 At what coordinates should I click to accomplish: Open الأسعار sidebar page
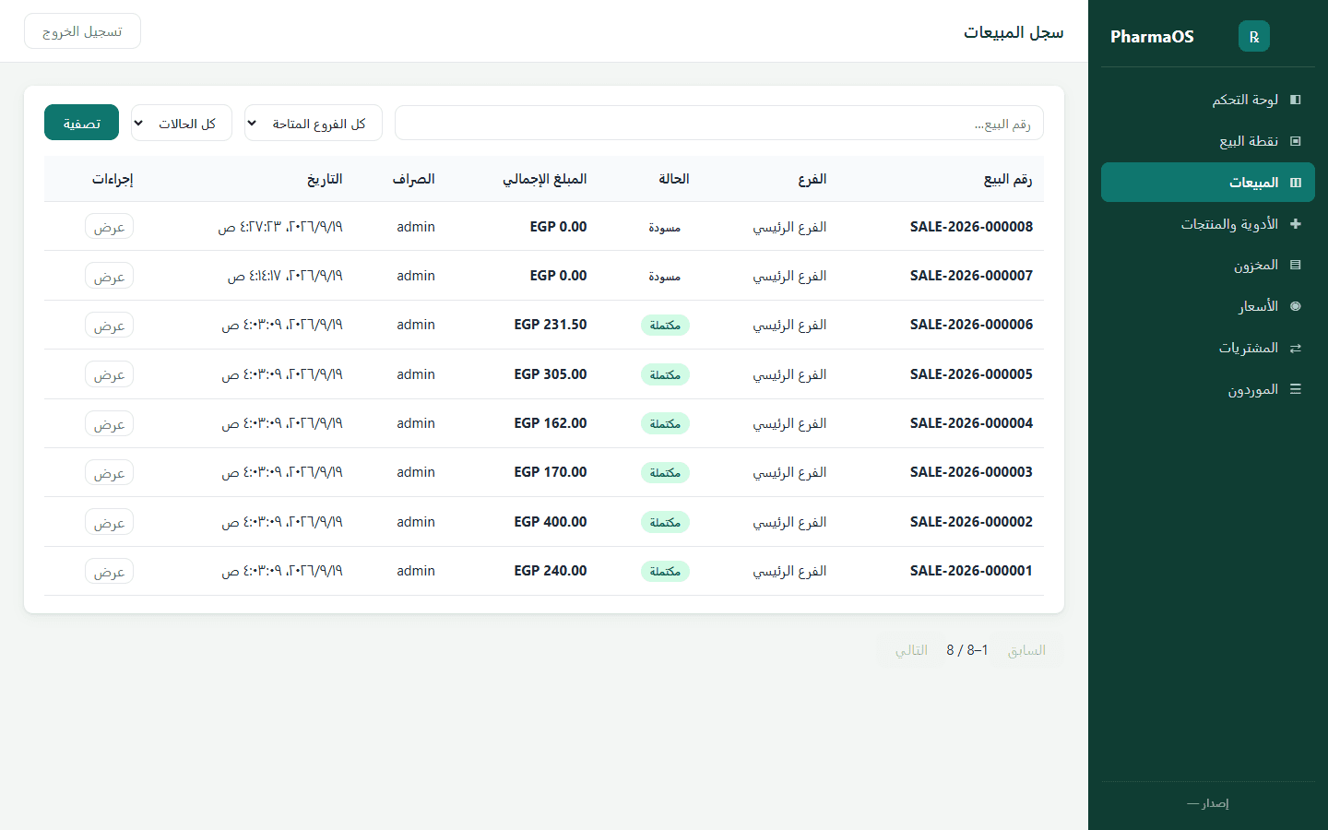coord(1208,306)
